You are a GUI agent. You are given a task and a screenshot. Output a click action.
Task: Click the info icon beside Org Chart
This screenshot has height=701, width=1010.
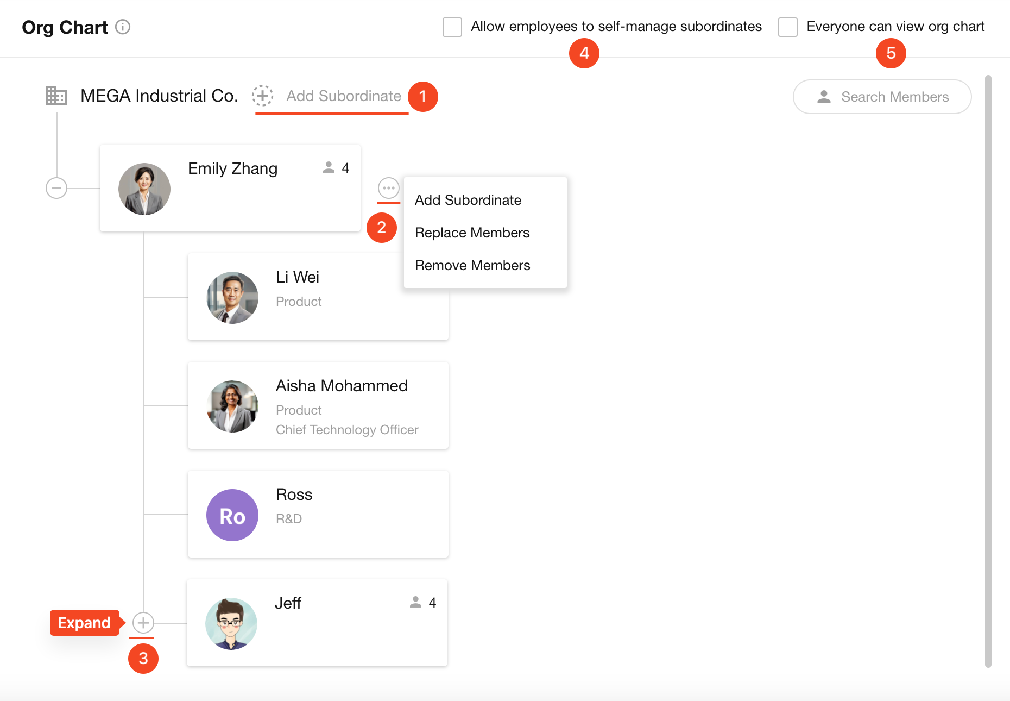pyautogui.click(x=123, y=27)
